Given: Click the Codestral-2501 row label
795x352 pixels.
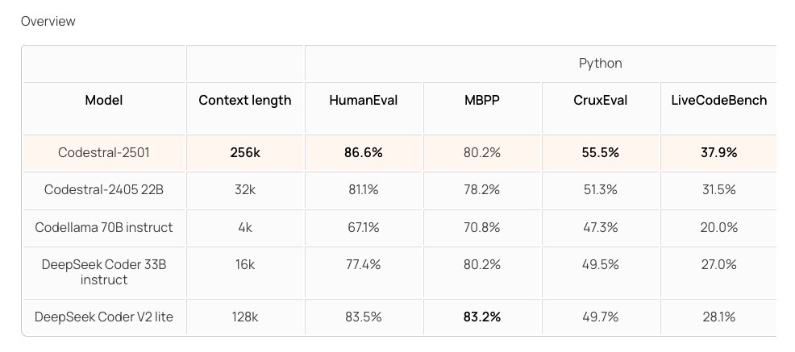Looking at the screenshot, I should point(104,152).
